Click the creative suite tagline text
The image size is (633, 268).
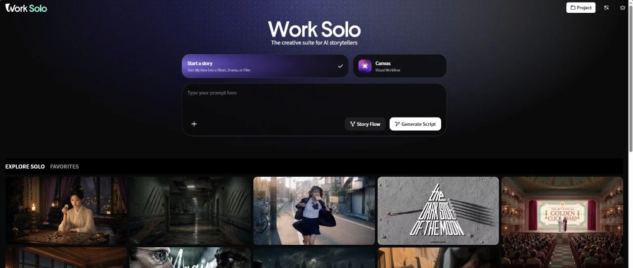(x=314, y=43)
